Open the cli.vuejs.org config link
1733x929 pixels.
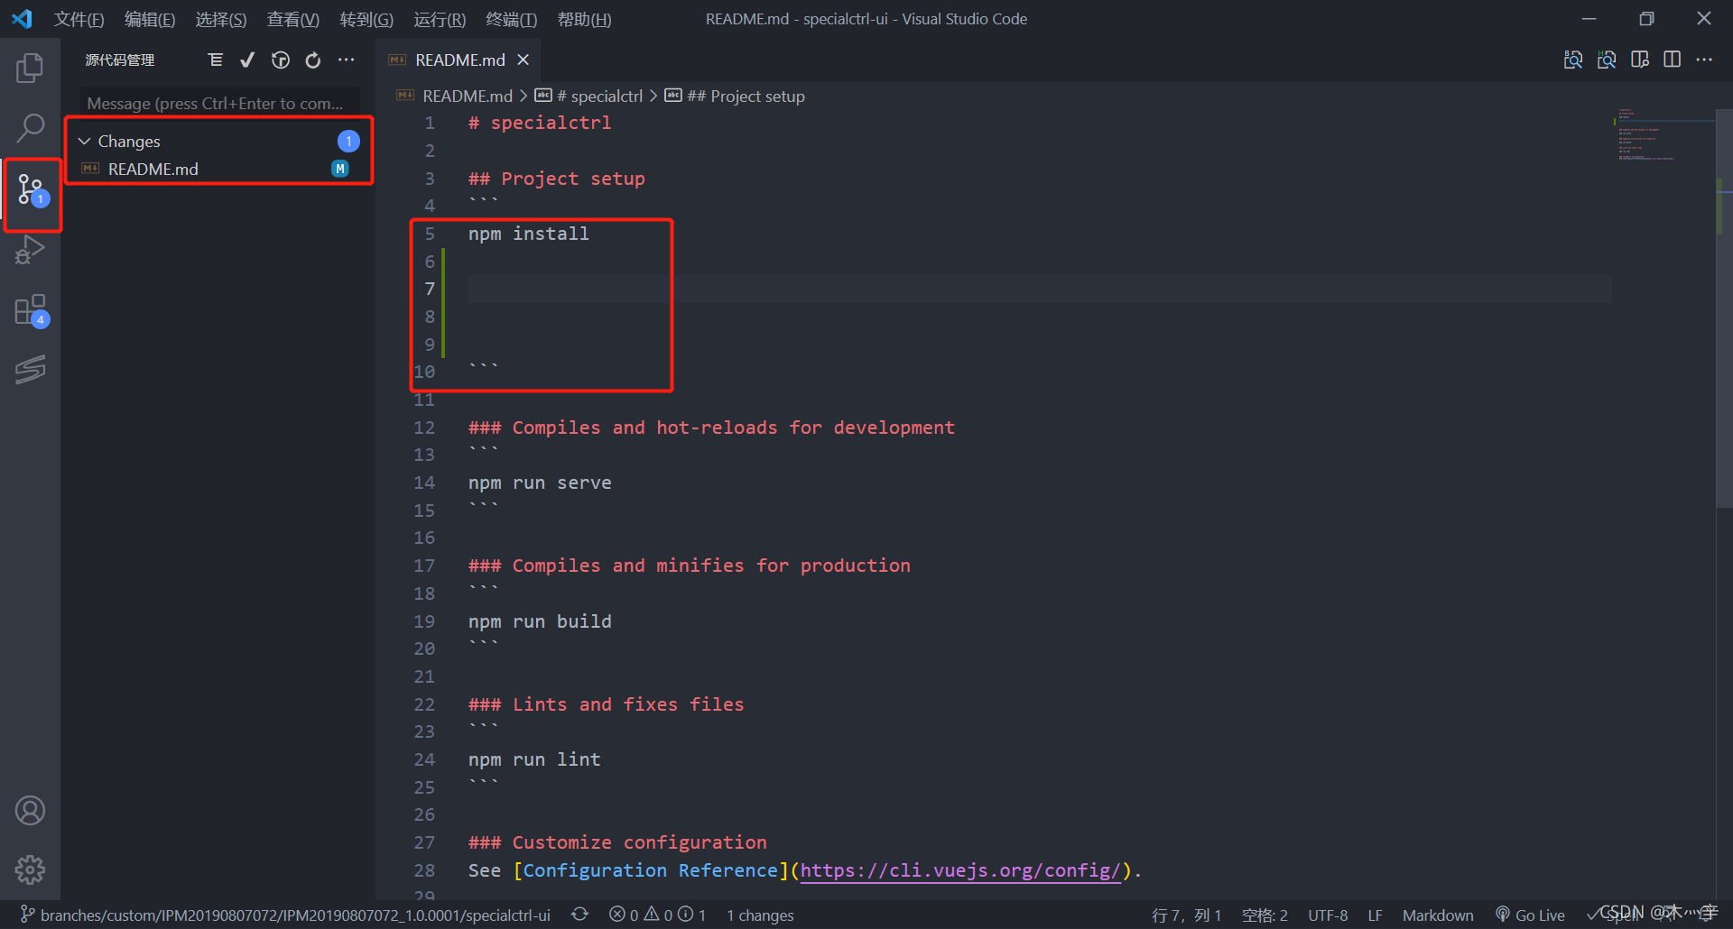[x=960, y=870]
